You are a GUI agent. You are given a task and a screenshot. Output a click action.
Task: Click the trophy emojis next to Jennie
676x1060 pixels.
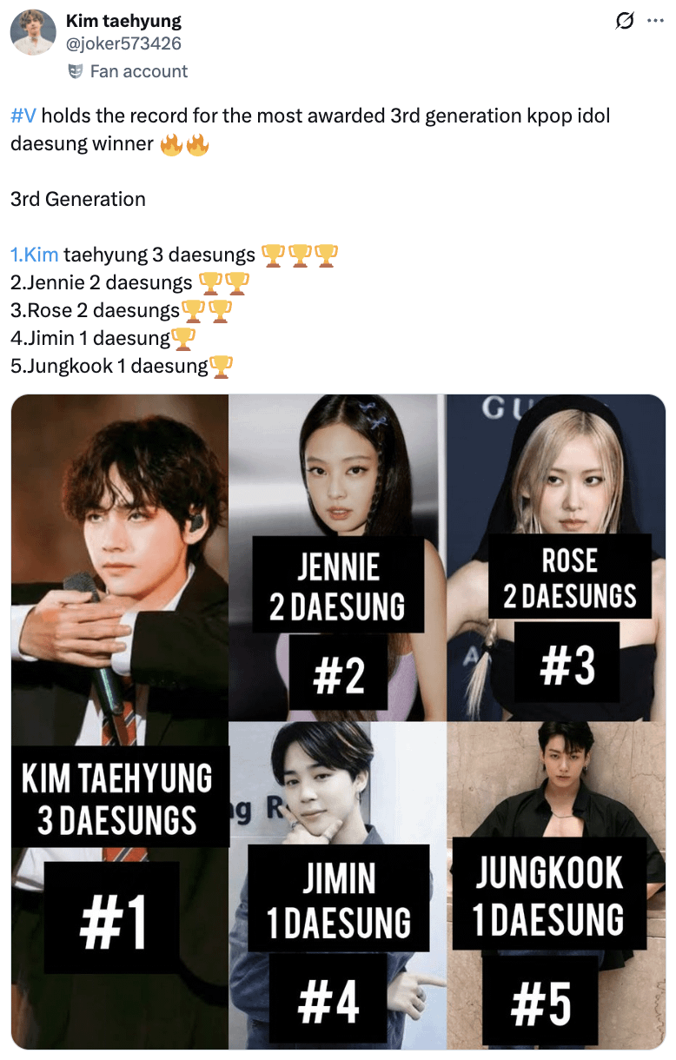[224, 282]
